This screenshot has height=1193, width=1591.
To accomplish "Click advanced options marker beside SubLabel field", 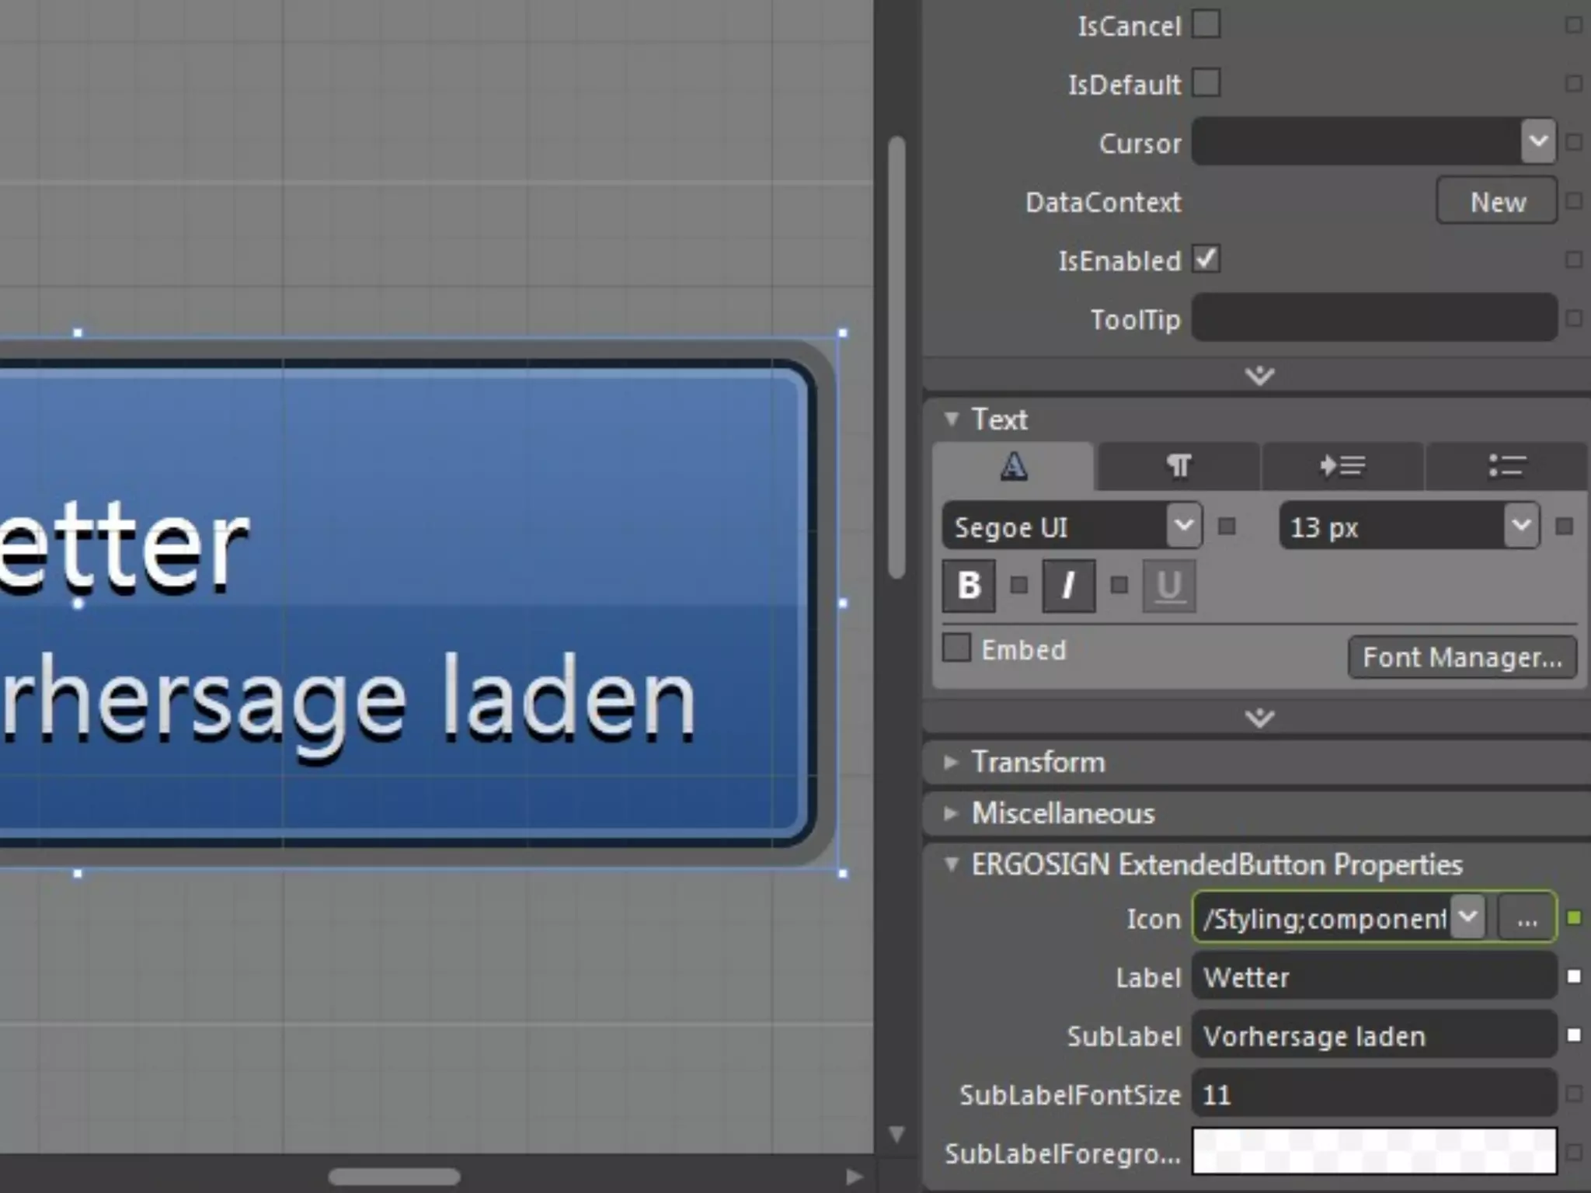I will (1574, 1035).
